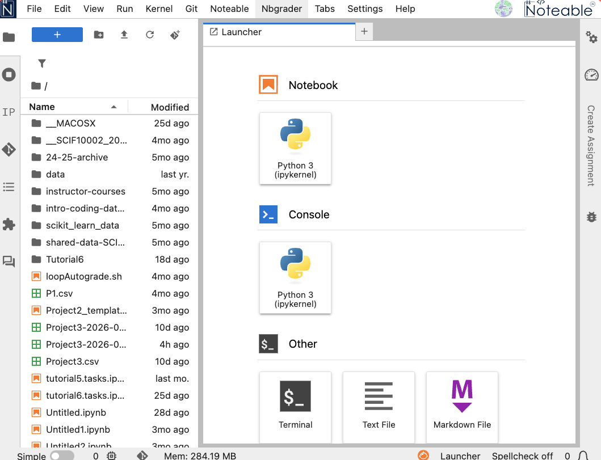The width and height of the screenshot is (601, 460).
Task: Open the Git sidebar panel
Action: click(x=9, y=150)
